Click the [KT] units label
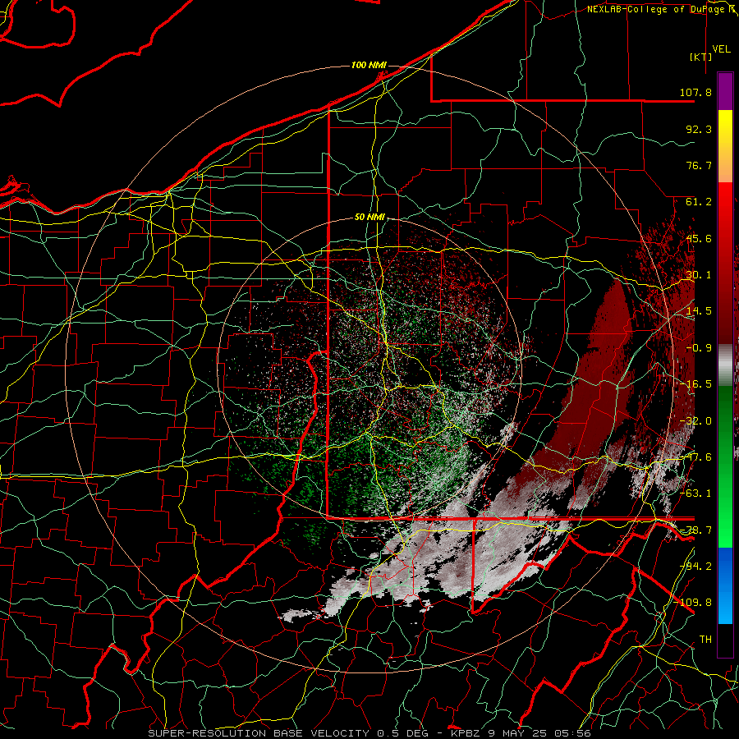This screenshot has height=739, width=739. point(701,57)
